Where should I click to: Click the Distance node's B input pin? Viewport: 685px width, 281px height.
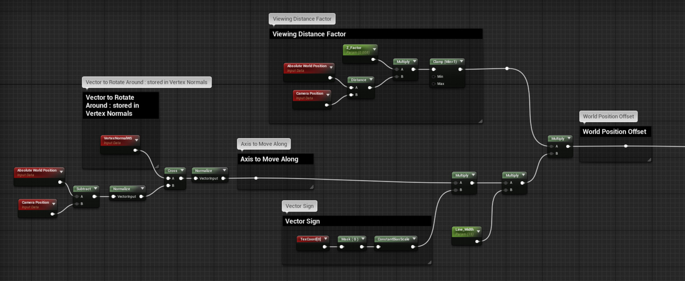[x=351, y=95]
